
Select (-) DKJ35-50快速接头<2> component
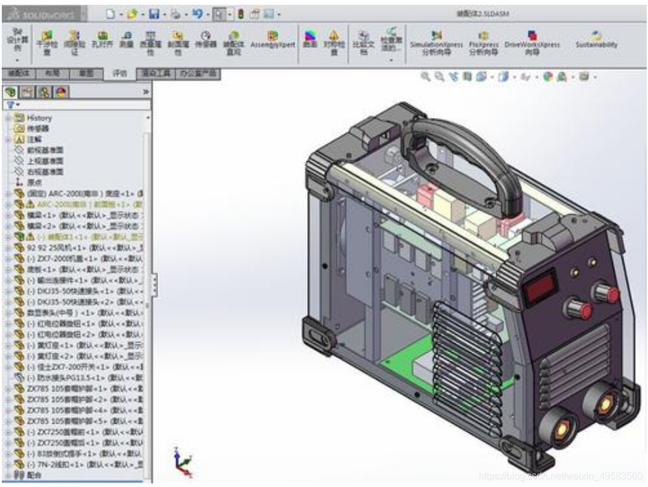(x=78, y=302)
